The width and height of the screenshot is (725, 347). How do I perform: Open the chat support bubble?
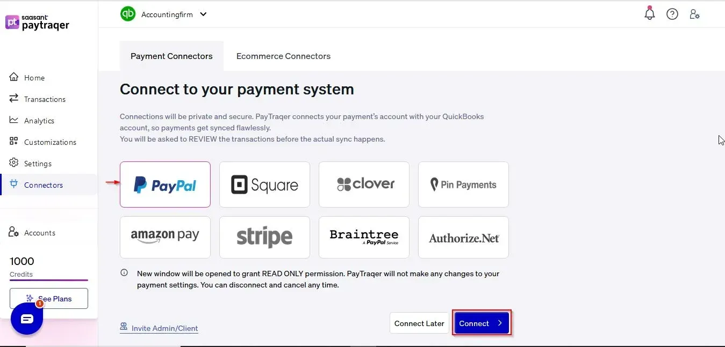click(27, 319)
